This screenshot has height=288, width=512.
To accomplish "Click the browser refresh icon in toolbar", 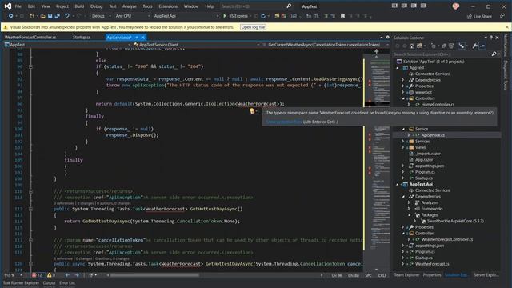I will pos(263,16).
